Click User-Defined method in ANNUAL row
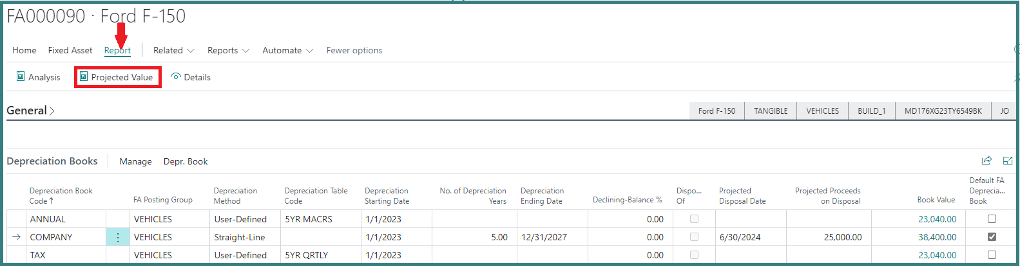 coord(240,219)
